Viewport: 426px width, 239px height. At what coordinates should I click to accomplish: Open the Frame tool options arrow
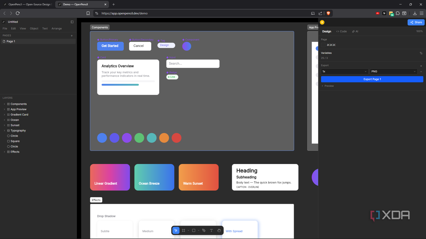coord(188,231)
